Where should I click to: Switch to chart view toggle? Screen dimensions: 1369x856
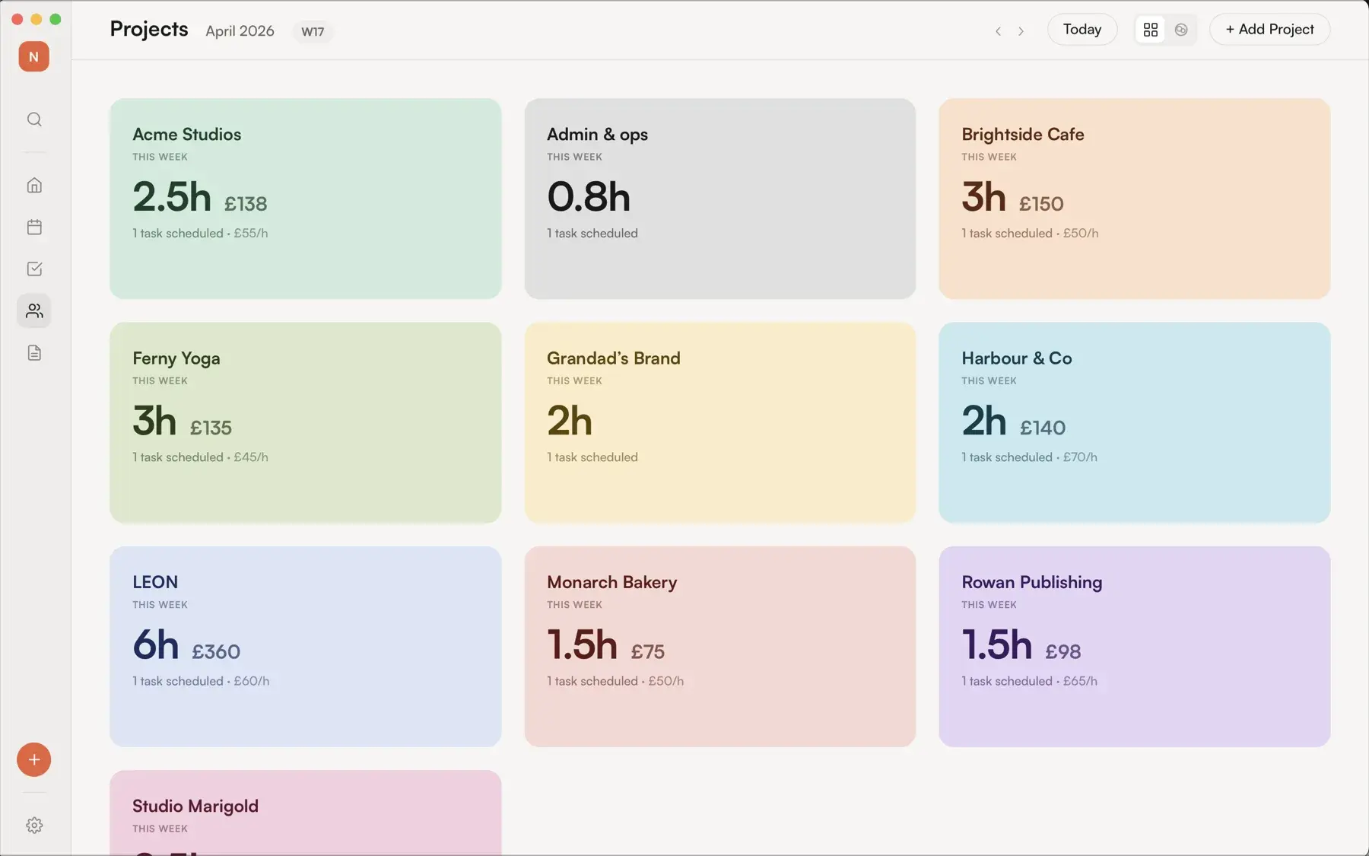pyautogui.click(x=1181, y=30)
